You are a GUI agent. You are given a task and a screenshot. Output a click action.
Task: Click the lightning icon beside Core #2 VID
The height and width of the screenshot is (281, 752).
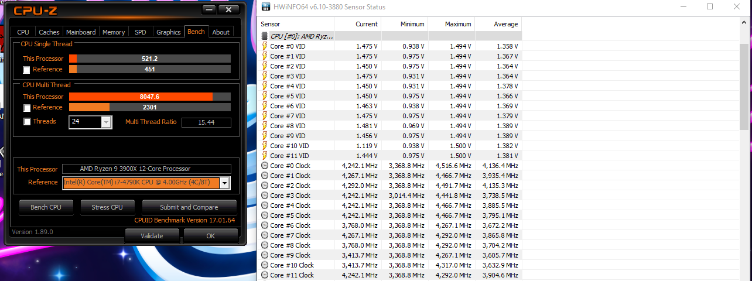coord(265,66)
